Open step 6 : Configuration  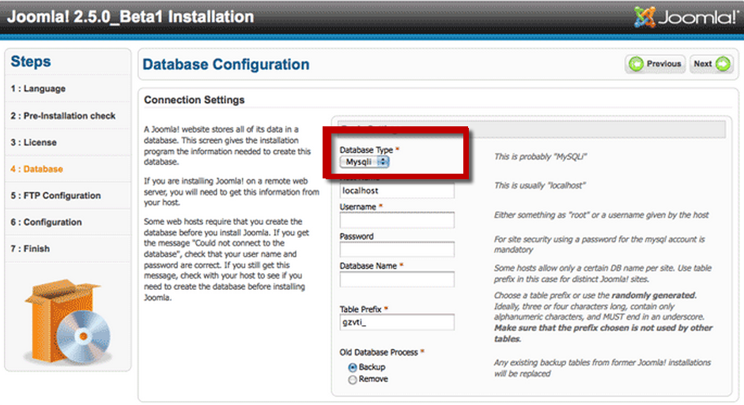point(46,222)
